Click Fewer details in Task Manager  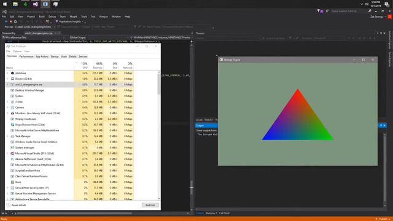click(x=17, y=205)
